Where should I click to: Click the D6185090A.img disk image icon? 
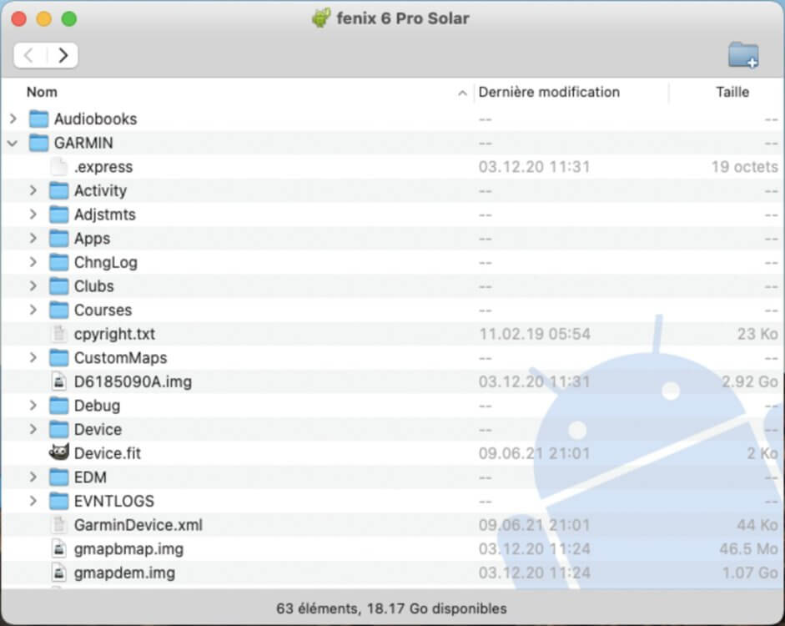[x=58, y=381]
